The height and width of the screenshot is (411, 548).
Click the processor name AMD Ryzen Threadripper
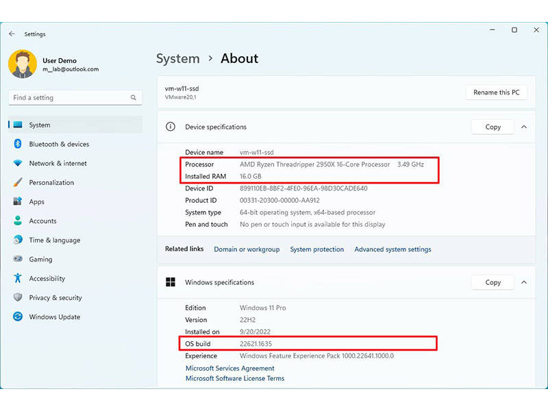tap(314, 164)
